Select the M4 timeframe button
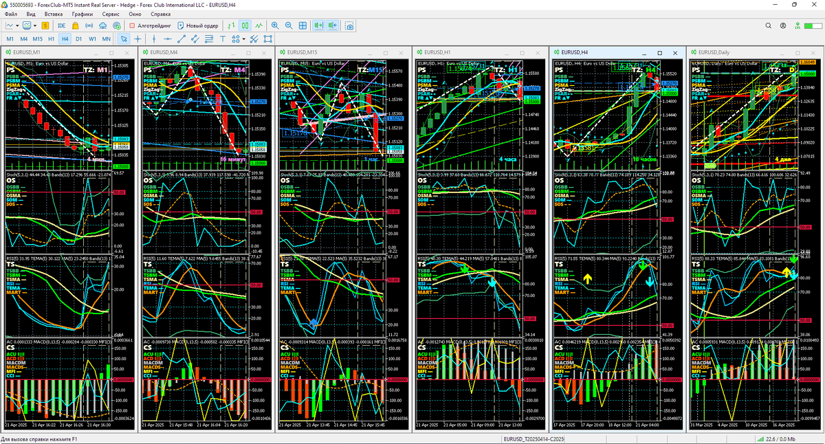This screenshot has width=825, height=444. (23, 38)
